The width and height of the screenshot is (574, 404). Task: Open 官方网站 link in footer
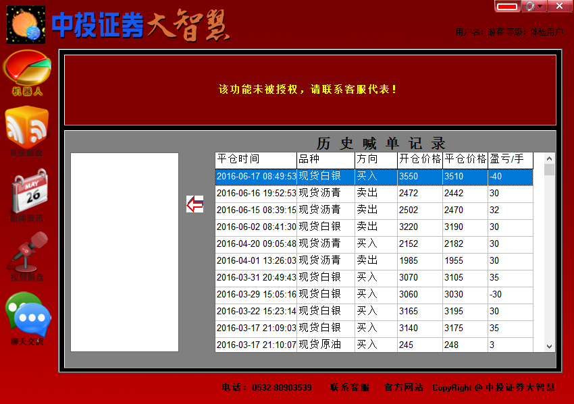point(403,388)
